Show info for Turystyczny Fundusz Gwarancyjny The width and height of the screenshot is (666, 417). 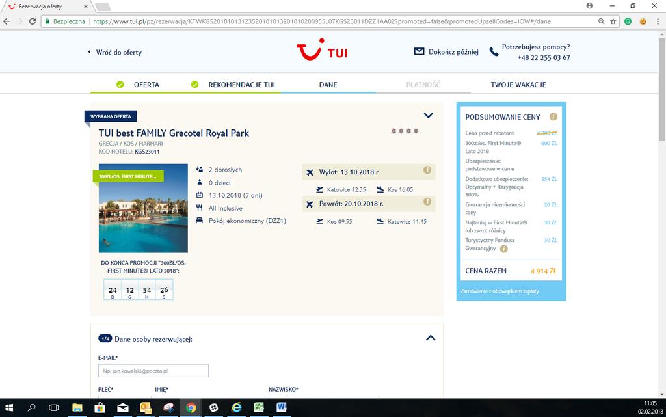click(504, 249)
